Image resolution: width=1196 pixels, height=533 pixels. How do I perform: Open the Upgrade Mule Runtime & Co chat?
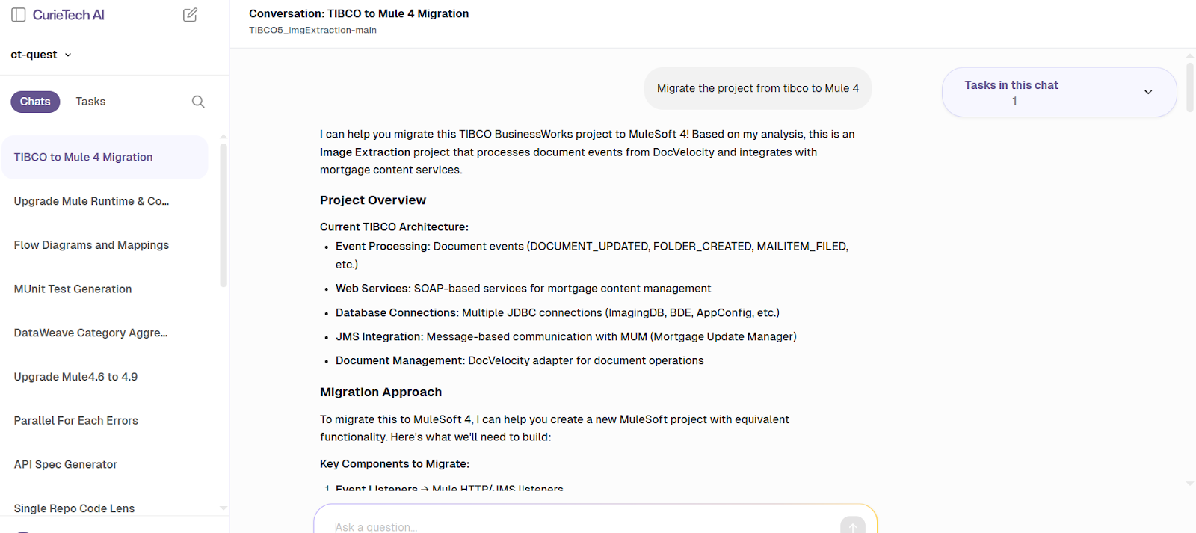pos(91,201)
